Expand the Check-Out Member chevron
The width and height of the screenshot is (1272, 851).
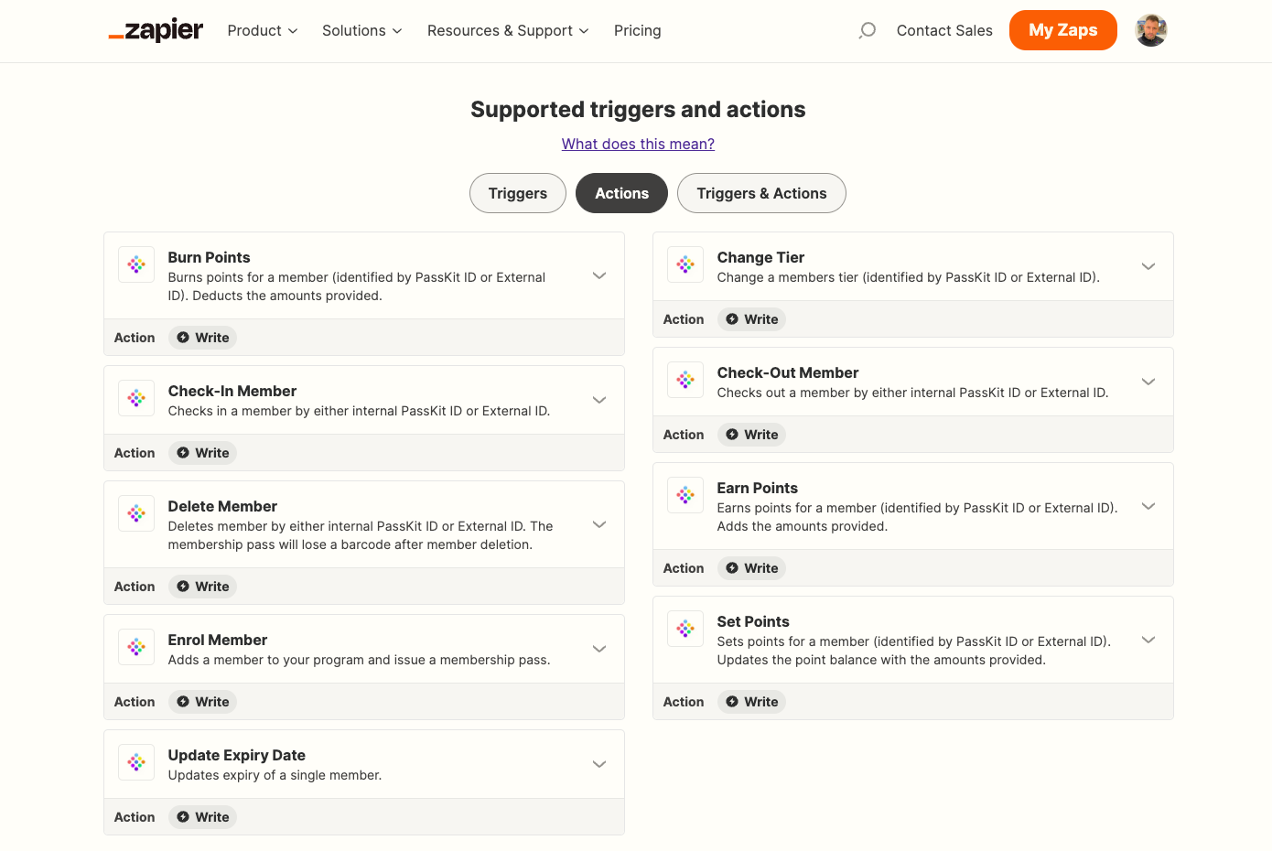coord(1148,382)
